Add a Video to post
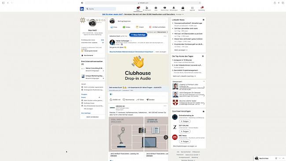Image resolution: width=286 pixels, height=161 pixels. pyautogui.click(x=126, y=27)
